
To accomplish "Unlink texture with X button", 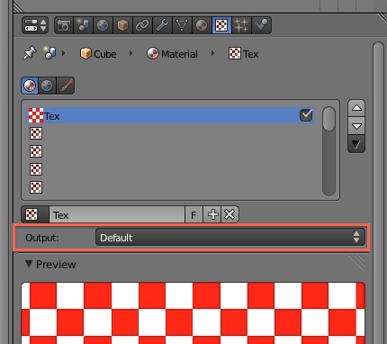I will 229,214.
